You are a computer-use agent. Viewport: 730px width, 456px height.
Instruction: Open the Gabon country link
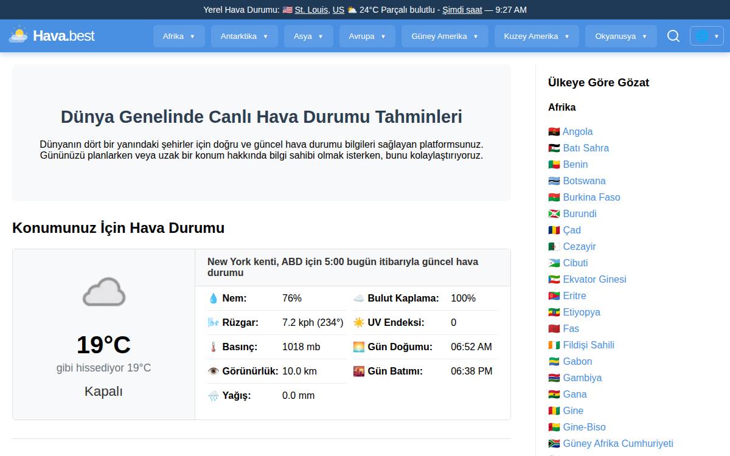tap(577, 361)
